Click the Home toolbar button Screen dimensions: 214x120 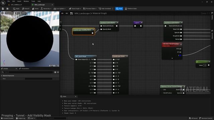[x=35, y=9]
